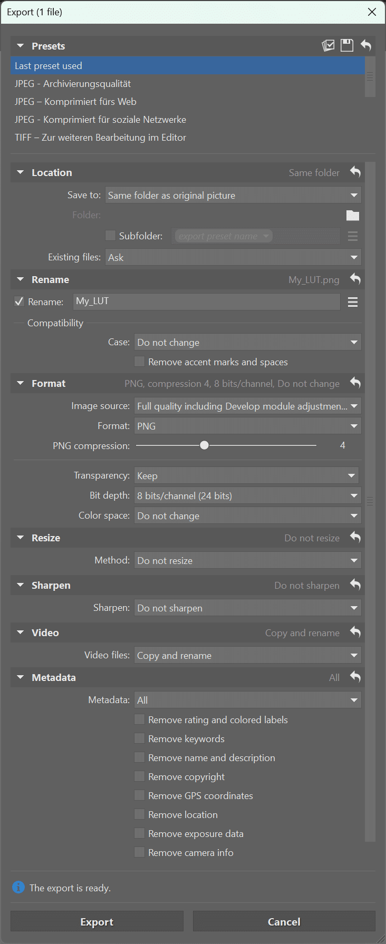The width and height of the screenshot is (386, 944).
Task: Open the Existing files dropdown
Action: [x=233, y=257]
